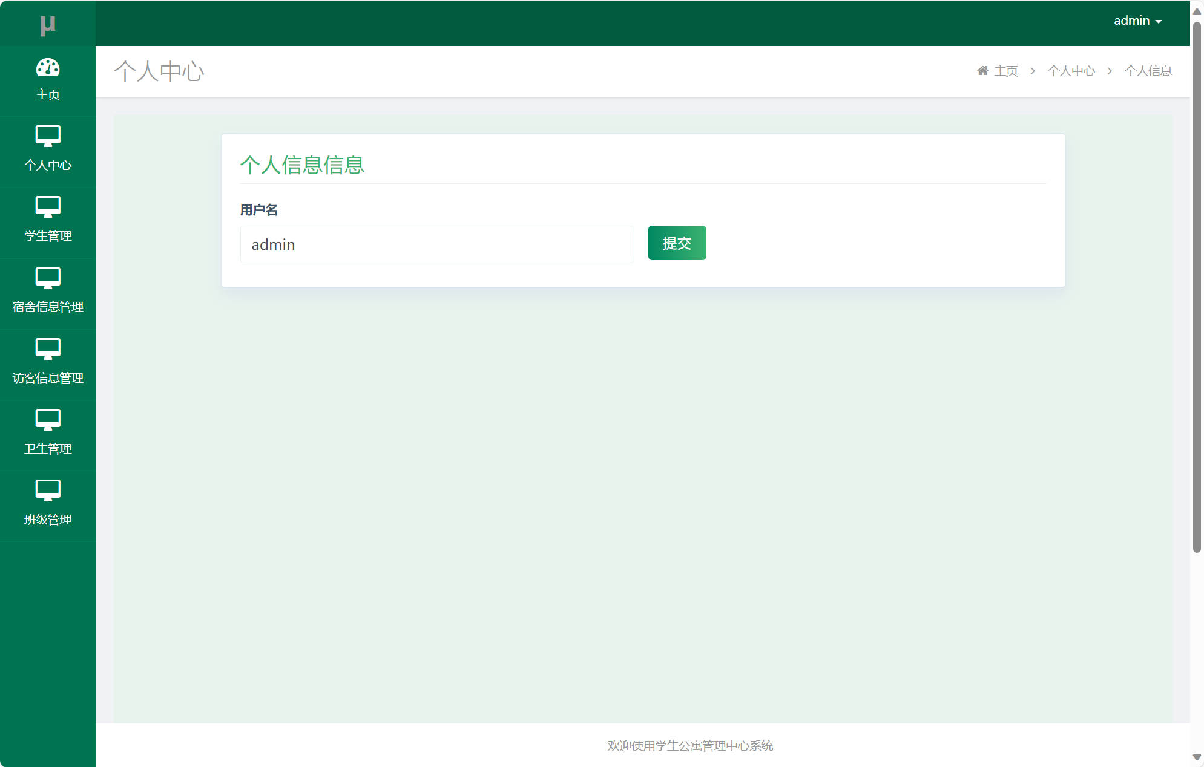Select the dashboard icon above 主页
Viewport: 1204px width, 767px height.
pyautogui.click(x=48, y=68)
